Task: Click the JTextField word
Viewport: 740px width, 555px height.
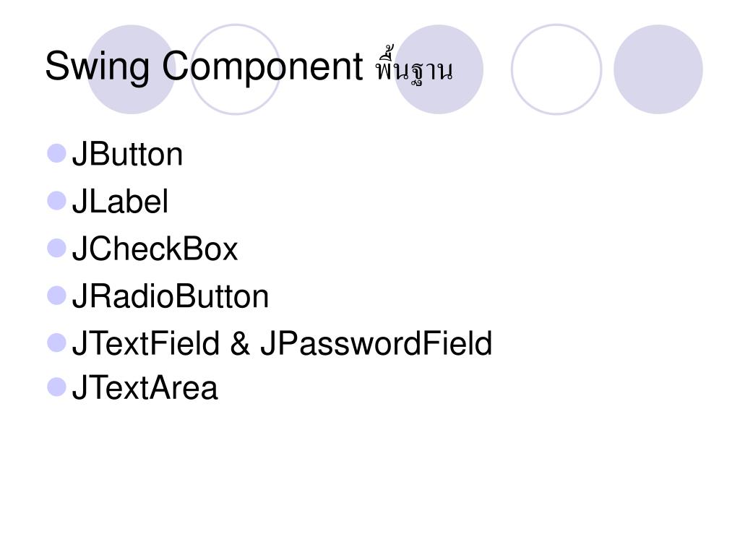Action: (x=146, y=343)
